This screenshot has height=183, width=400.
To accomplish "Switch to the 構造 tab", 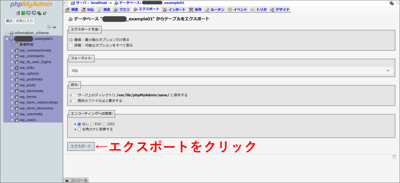I will point(72,10).
